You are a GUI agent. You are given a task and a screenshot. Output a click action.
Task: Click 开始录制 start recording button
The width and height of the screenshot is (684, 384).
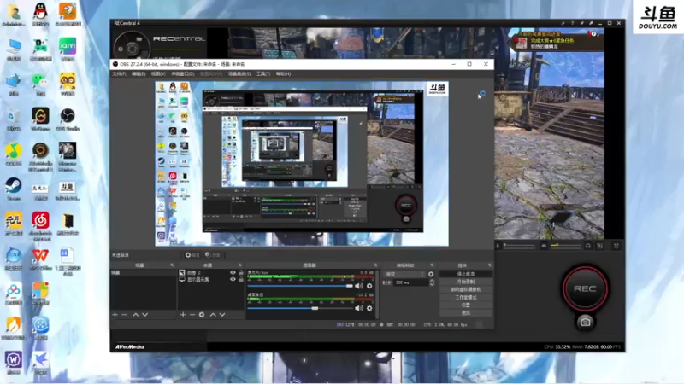[x=466, y=282]
